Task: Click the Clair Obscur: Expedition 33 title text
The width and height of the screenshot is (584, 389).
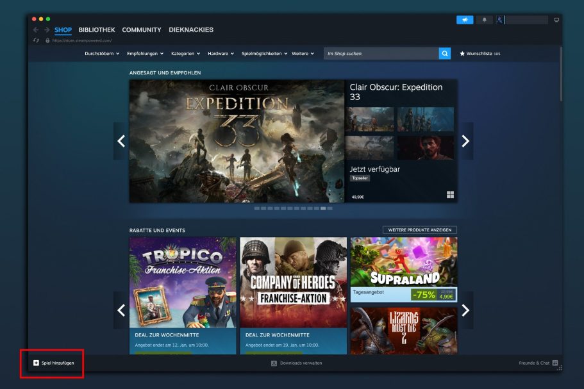Action: pos(396,92)
